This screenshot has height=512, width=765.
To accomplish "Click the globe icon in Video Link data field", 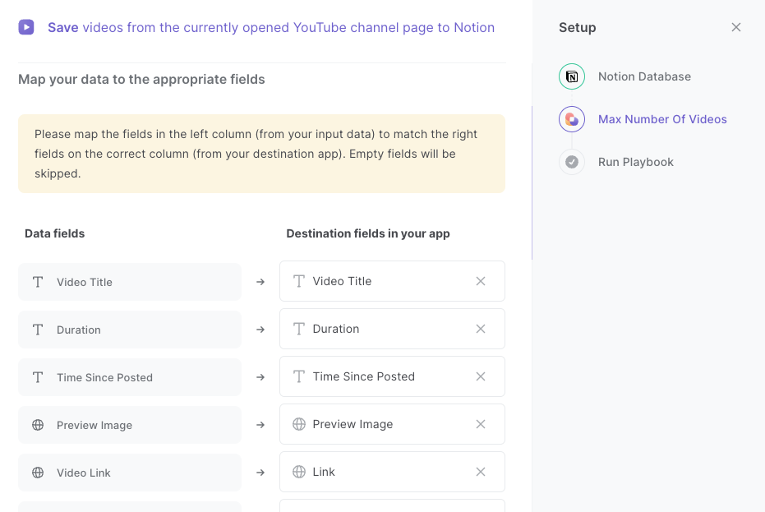I will pos(38,473).
